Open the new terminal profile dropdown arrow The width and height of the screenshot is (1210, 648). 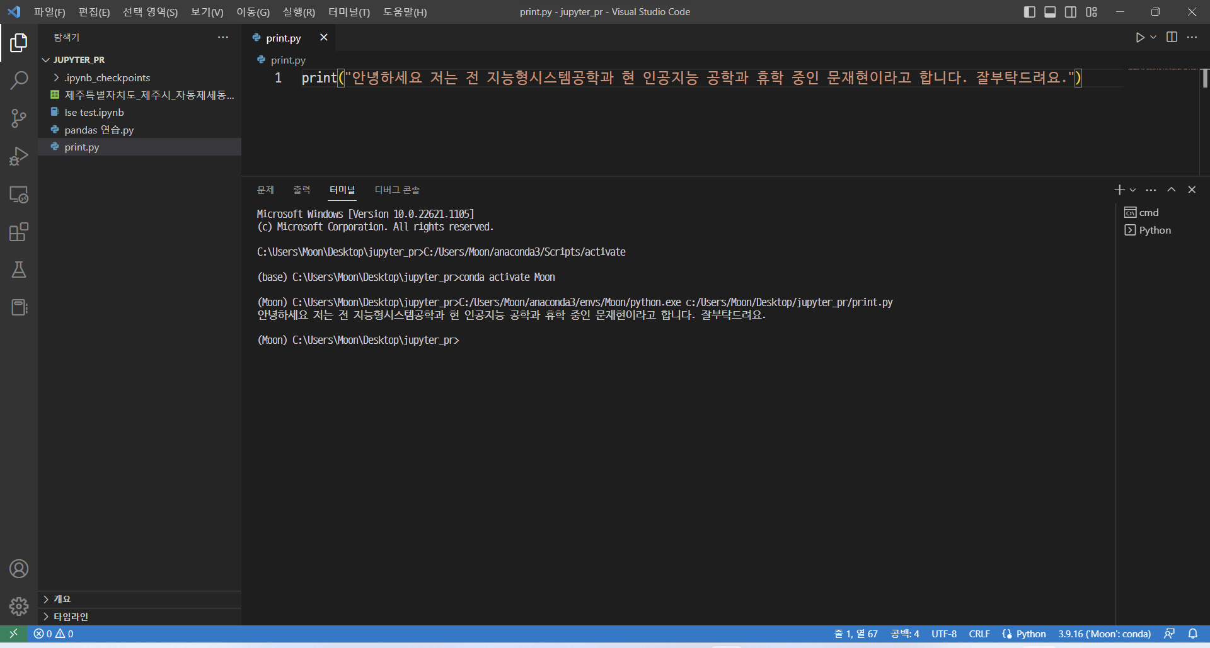(1133, 190)
